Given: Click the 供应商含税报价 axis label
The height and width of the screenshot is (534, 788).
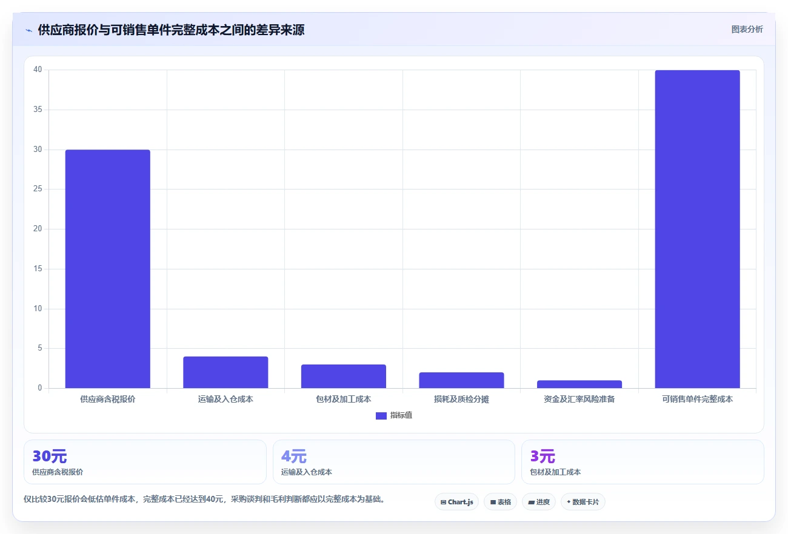Looking at the screenshot, I should (x=108, y=400).
